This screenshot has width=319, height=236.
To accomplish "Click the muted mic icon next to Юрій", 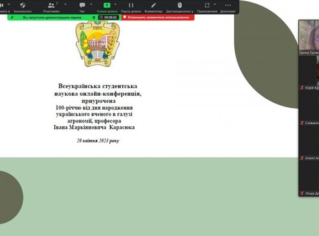I will [x=302, y=87].
